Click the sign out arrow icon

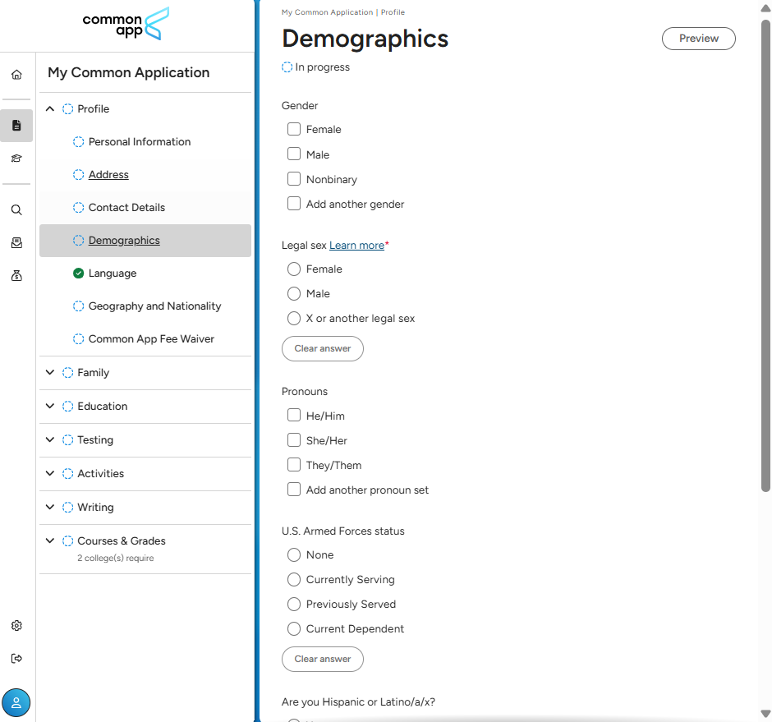click(x=16, y=659)
